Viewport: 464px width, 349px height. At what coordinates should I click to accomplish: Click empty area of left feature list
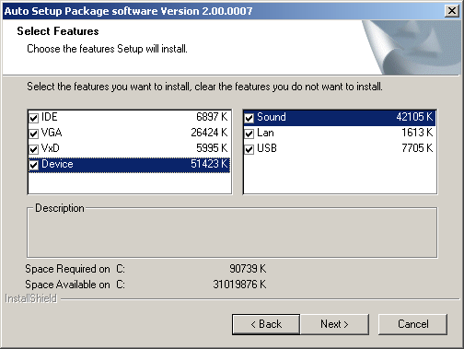click(129, 183)
